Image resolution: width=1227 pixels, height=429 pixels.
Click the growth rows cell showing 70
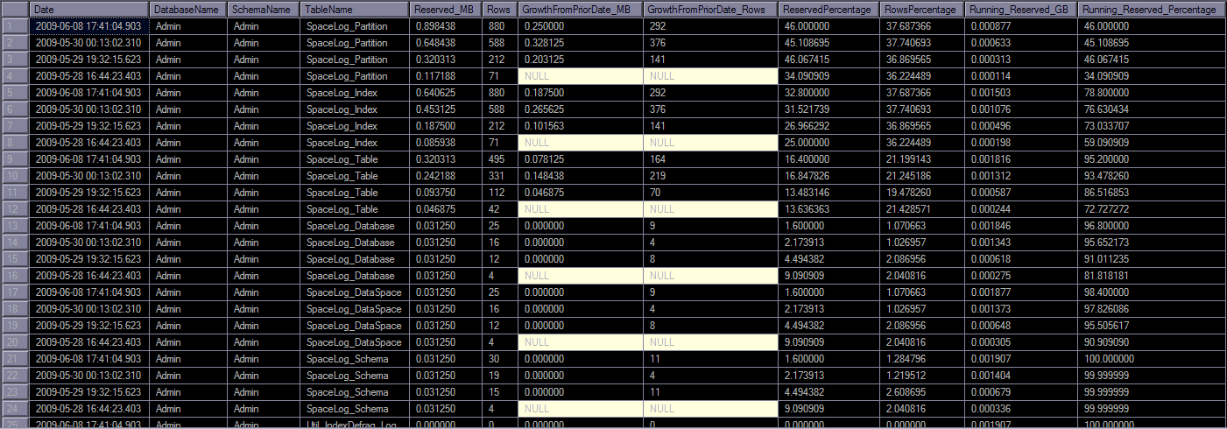(710, 193)
